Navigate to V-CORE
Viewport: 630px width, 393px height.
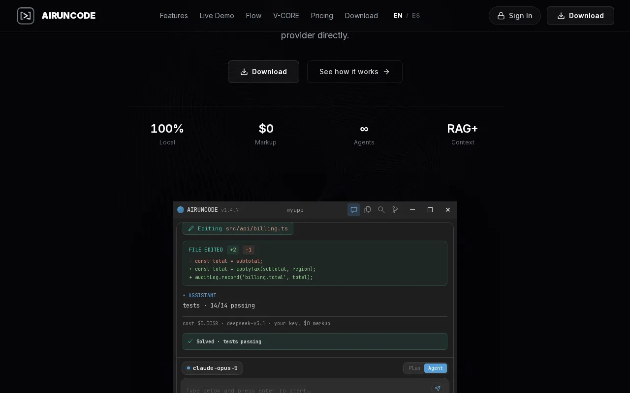pos(286,16)
